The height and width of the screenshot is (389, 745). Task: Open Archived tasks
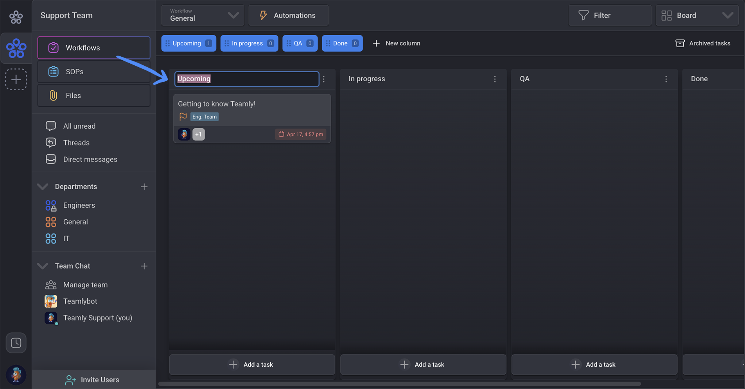[x=703, y=43]
